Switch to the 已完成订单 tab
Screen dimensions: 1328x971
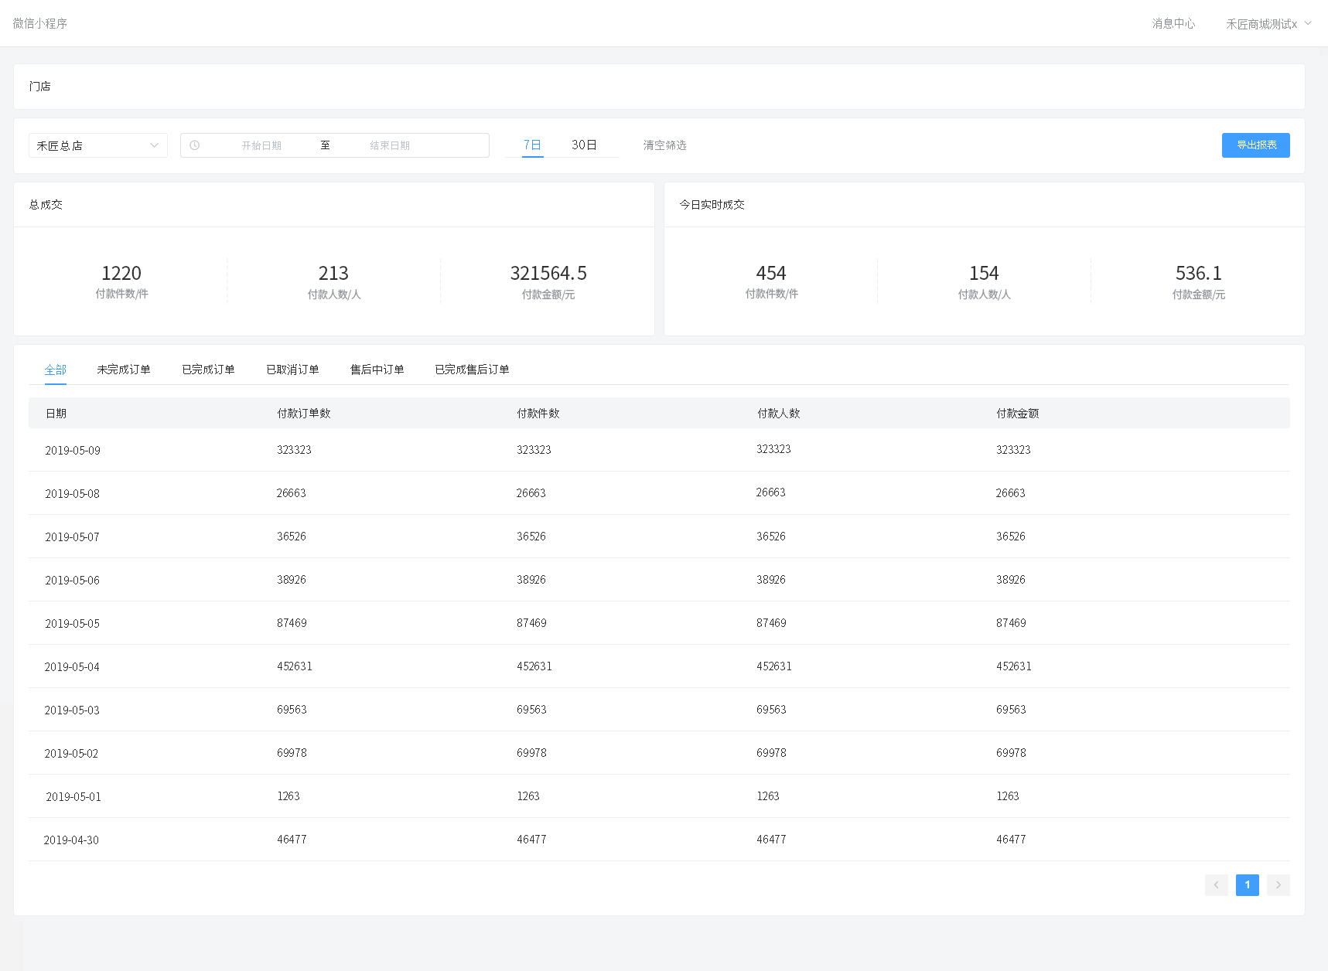point(208,370)
